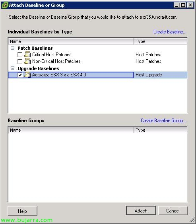Enable the Critical Host Patches checkbox
Screen dimensions: 196x224
tap(20, 55)
